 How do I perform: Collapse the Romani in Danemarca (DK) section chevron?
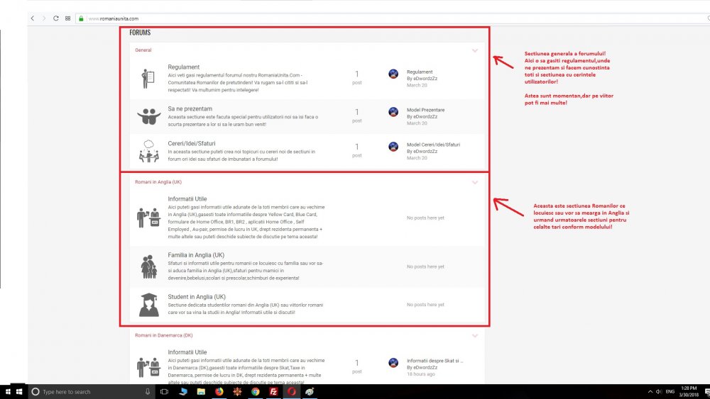click(x=475, y=335)
